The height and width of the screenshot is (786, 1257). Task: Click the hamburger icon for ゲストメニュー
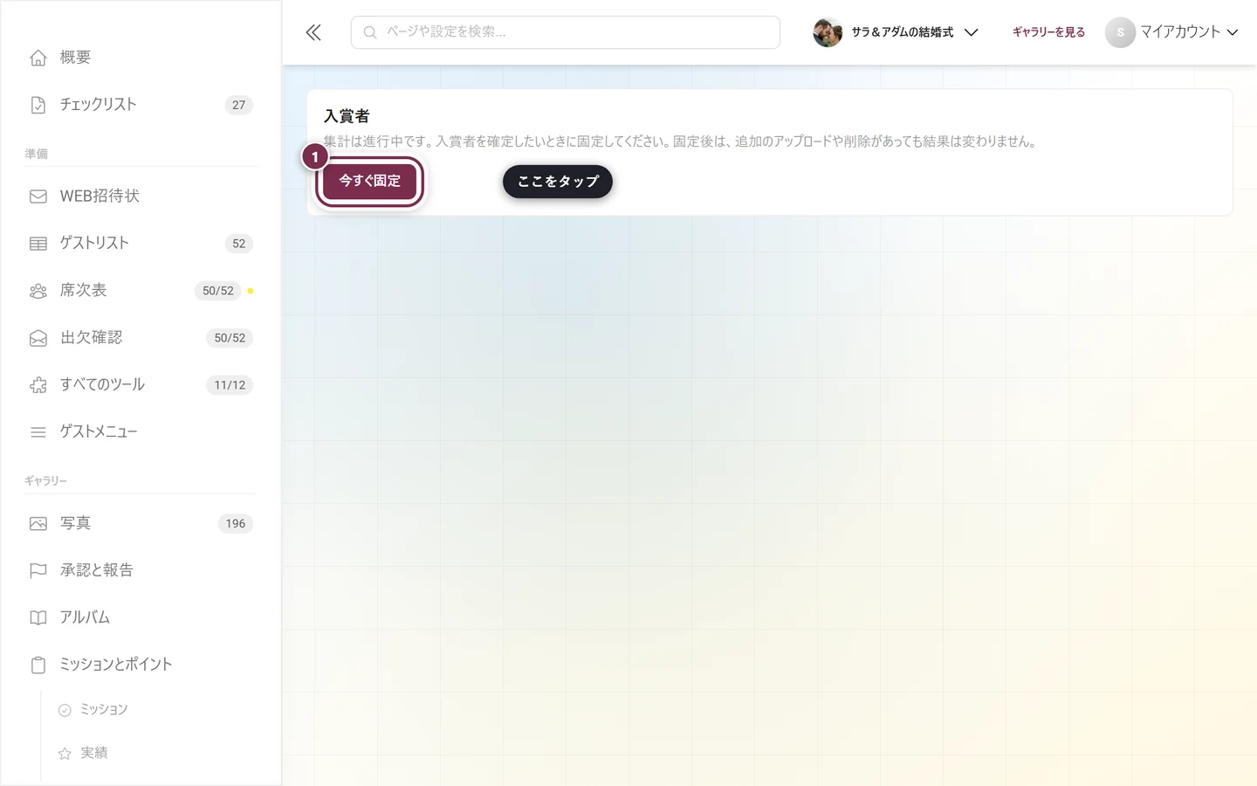coord(38,432)
